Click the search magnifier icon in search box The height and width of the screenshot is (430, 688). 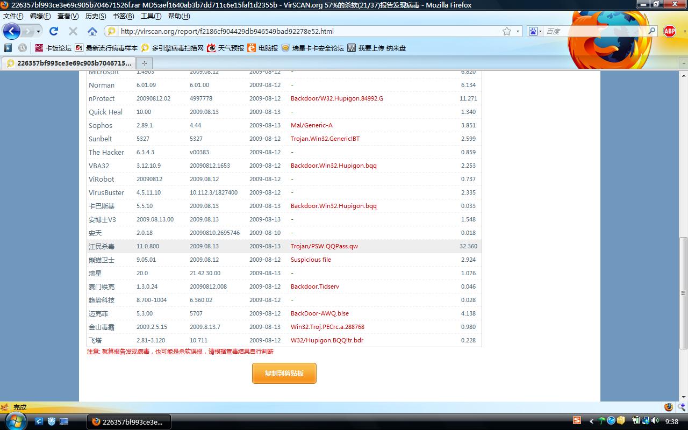[x=651, y=31]
